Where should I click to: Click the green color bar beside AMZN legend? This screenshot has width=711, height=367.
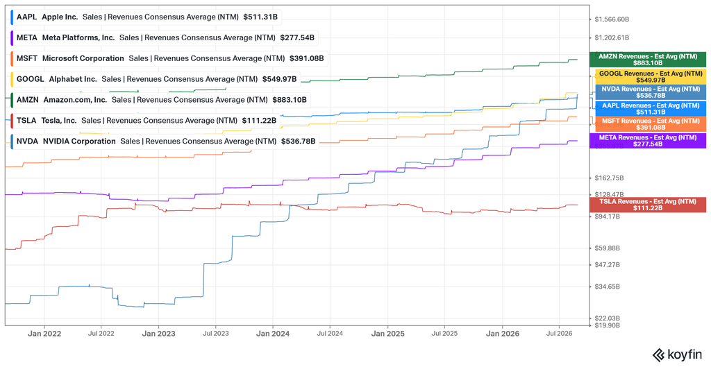11,100
